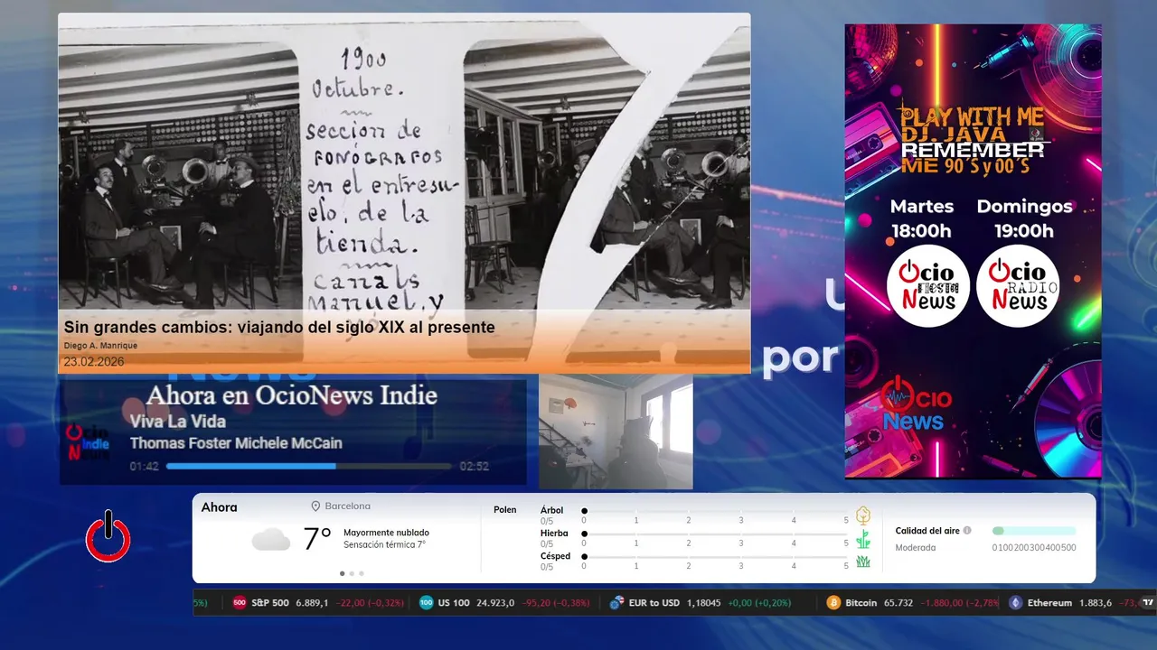Open the headline 'Sin grandes cambios' article
Screen dimensions: 1157x650
tap(279, 327)
